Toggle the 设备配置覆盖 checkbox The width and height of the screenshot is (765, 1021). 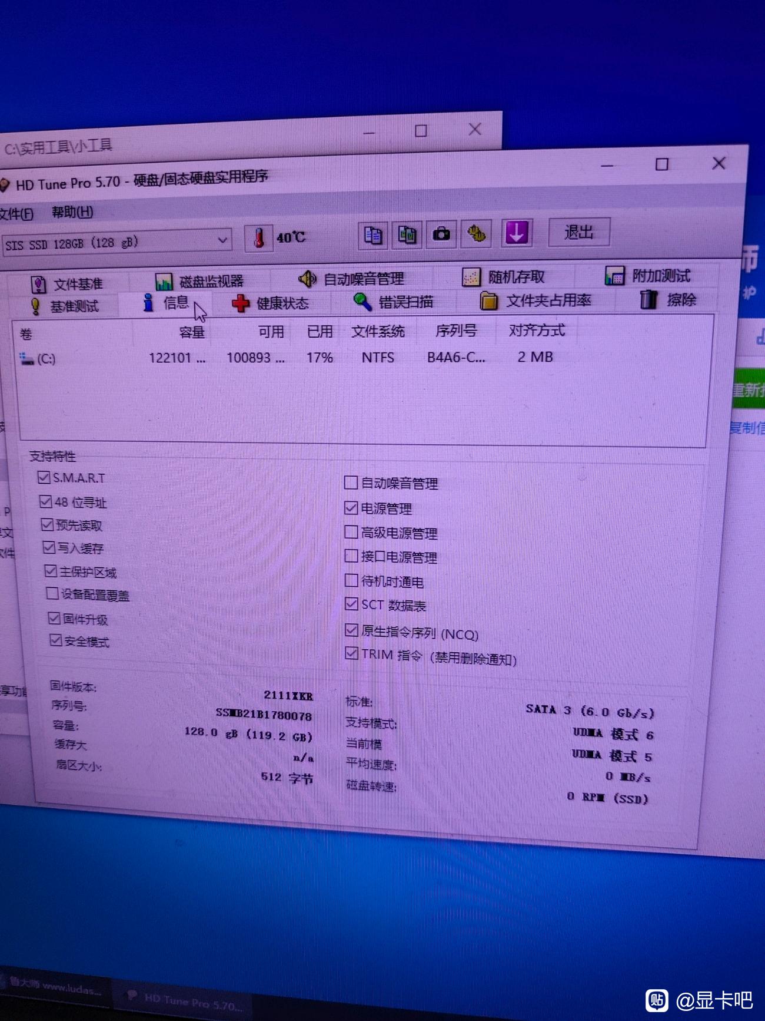click(x=52, y=594)
